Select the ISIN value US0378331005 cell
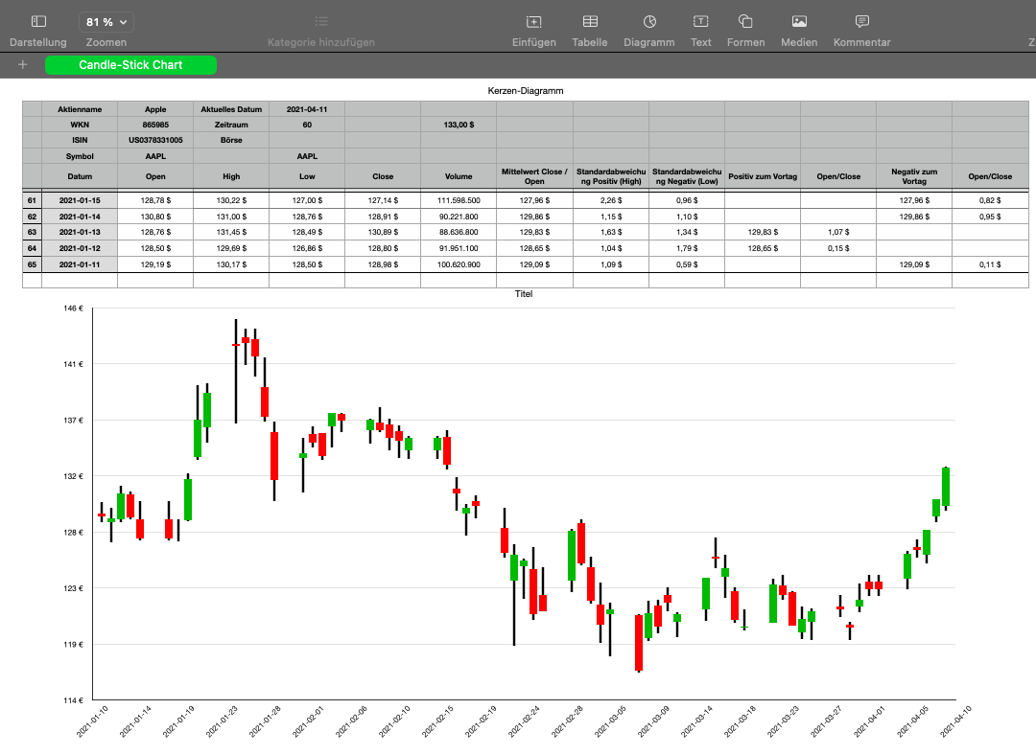Image resolution: width=1036 pixels, height=755 pixels. tap(155, 140)
